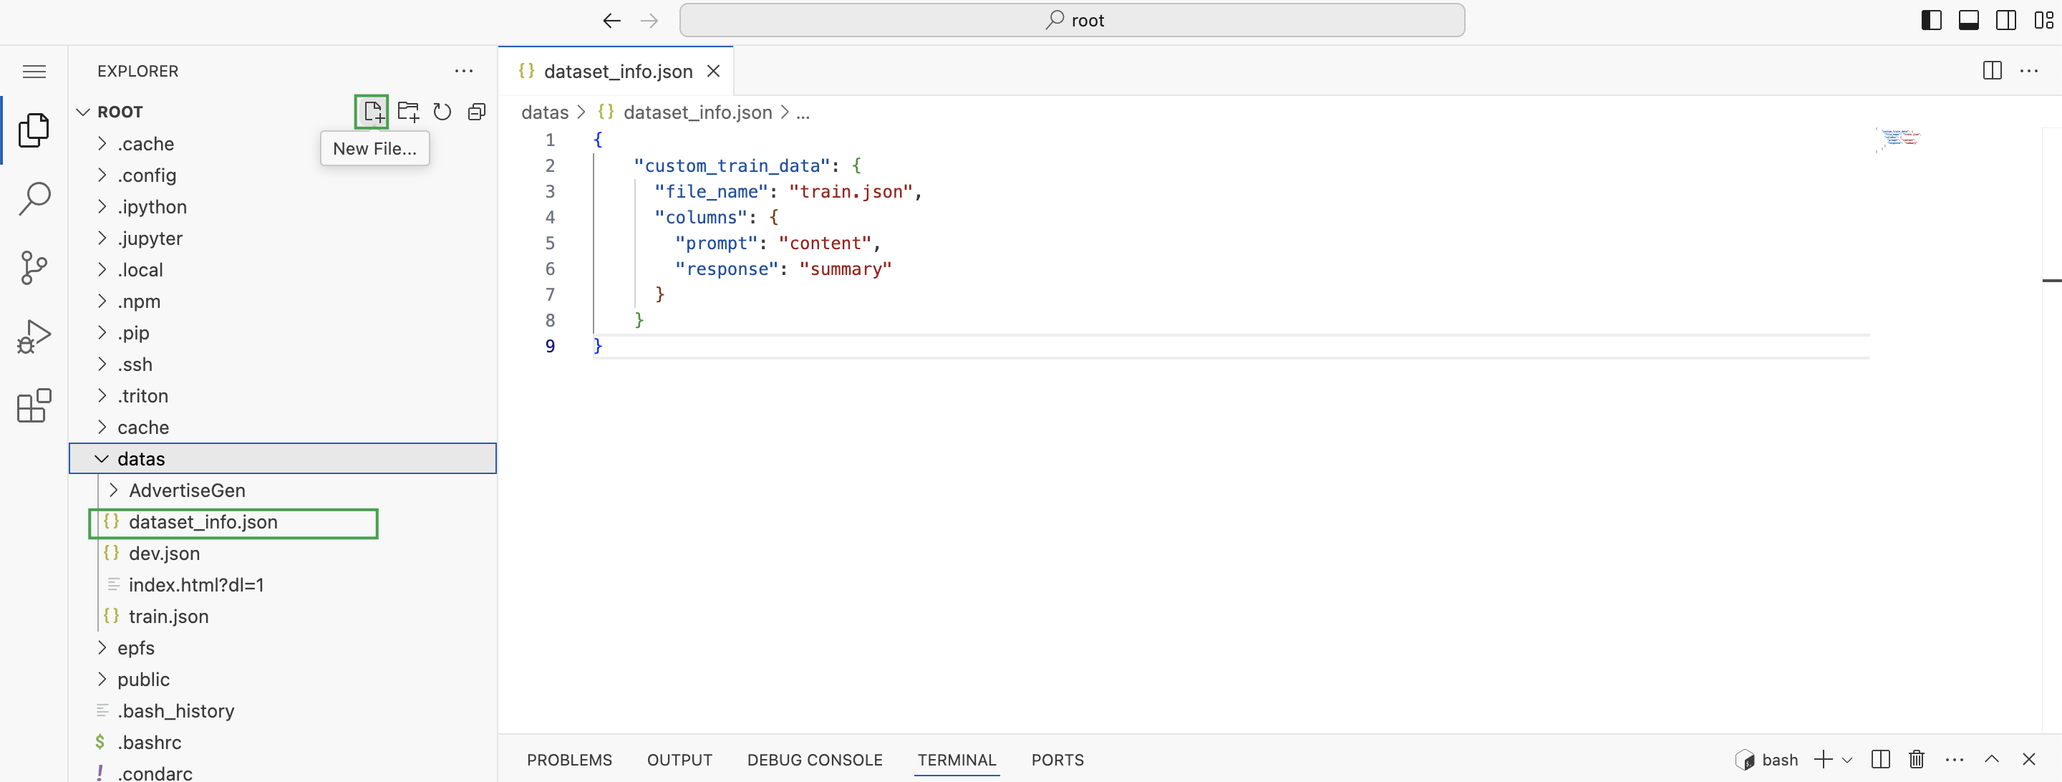Viewport: 2062px width, 782px height.
Task: Expand the .npm folder
Action: click(102, 301)
